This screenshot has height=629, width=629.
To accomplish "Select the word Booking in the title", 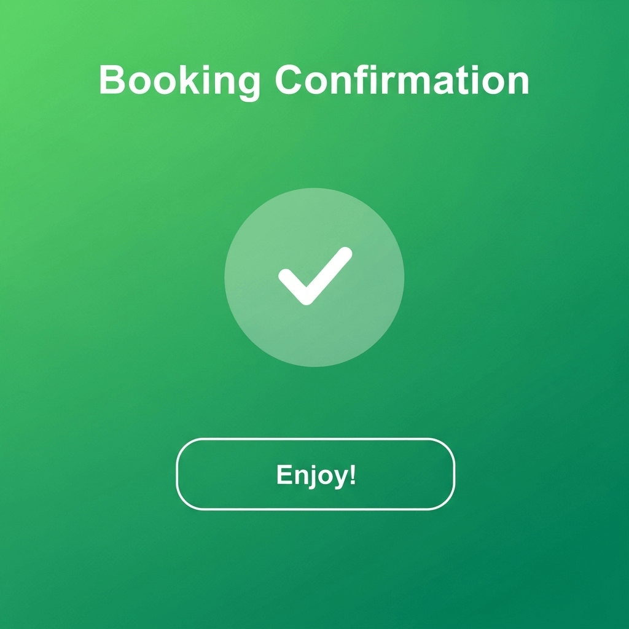I will [179, 82].
